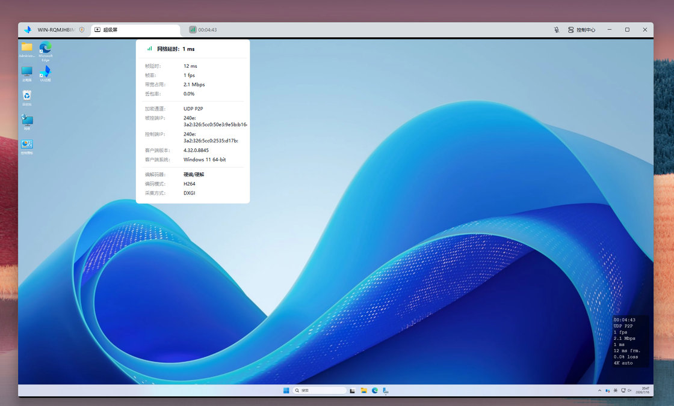Toggle the muted microphone icon

[x=557, y=29]
